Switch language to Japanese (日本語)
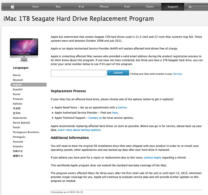This screenshot has width=208, height=195. (x=16, y=108)
